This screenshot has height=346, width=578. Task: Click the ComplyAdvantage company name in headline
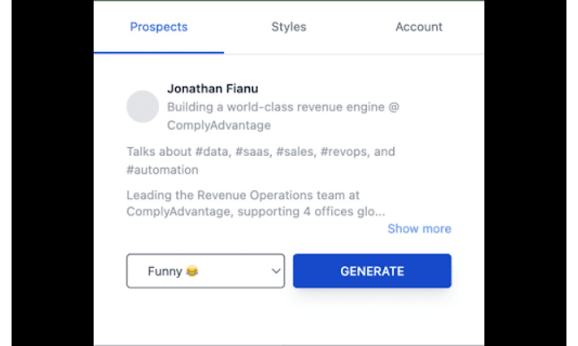point(219,125)
